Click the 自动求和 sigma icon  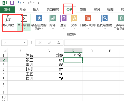point(24,19)
